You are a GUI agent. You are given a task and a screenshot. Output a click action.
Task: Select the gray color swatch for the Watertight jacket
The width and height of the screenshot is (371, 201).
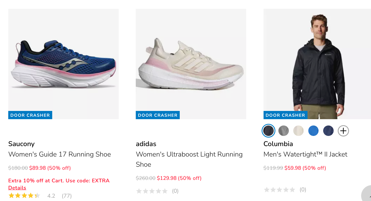[283, 131]
